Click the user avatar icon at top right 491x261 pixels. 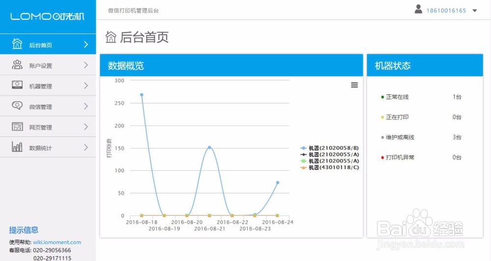coord(418,9)
